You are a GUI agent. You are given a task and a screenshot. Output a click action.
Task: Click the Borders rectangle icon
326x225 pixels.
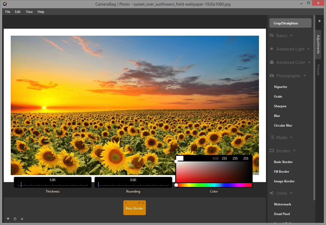272,151
